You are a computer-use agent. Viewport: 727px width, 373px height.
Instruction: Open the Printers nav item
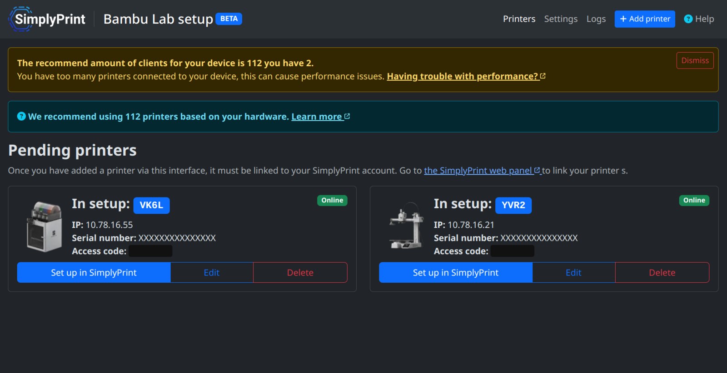pyautogui.click(x=519, y=19)
